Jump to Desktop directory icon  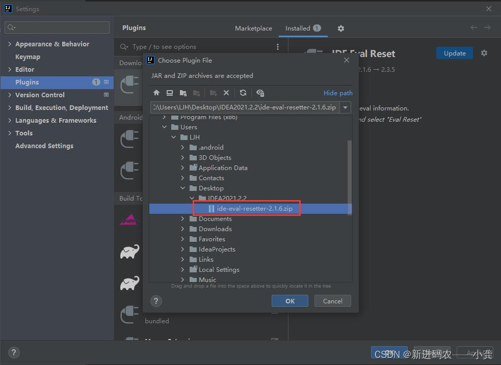[x=170, y=93]
